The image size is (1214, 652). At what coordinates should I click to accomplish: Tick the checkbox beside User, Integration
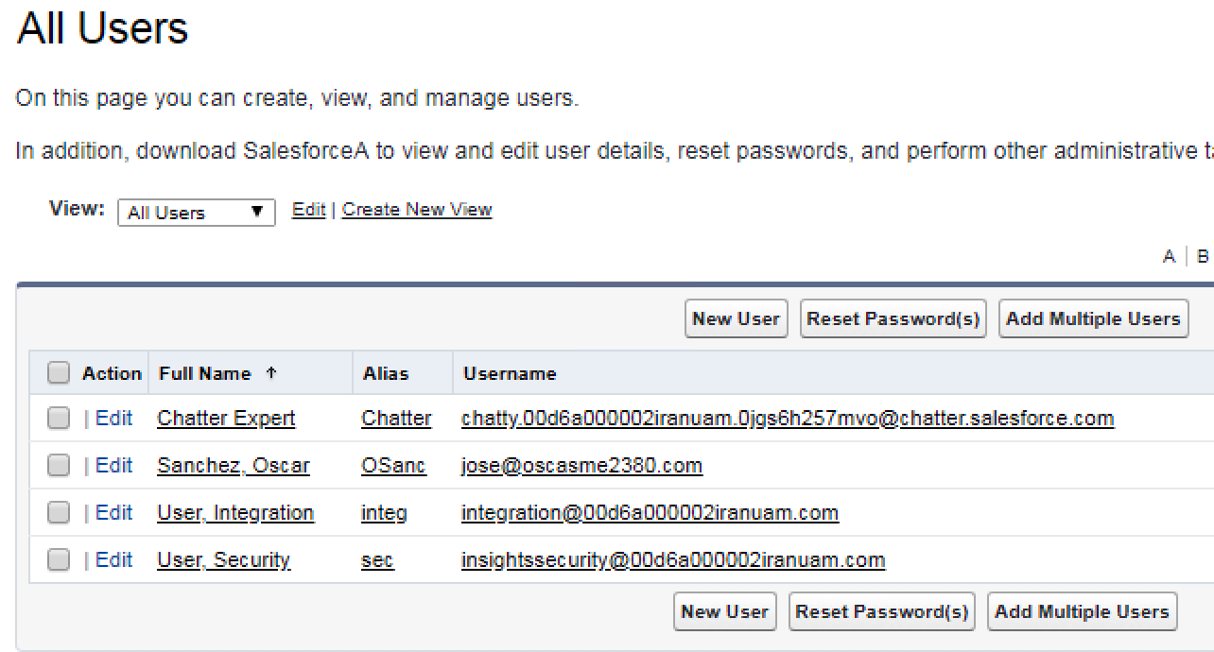pos(59,512)
